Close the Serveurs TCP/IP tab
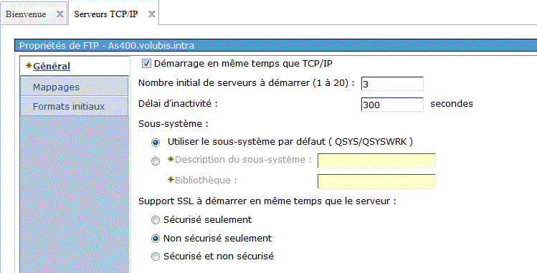The height and width of the screenshot is (273, 537). coord(151,14)
